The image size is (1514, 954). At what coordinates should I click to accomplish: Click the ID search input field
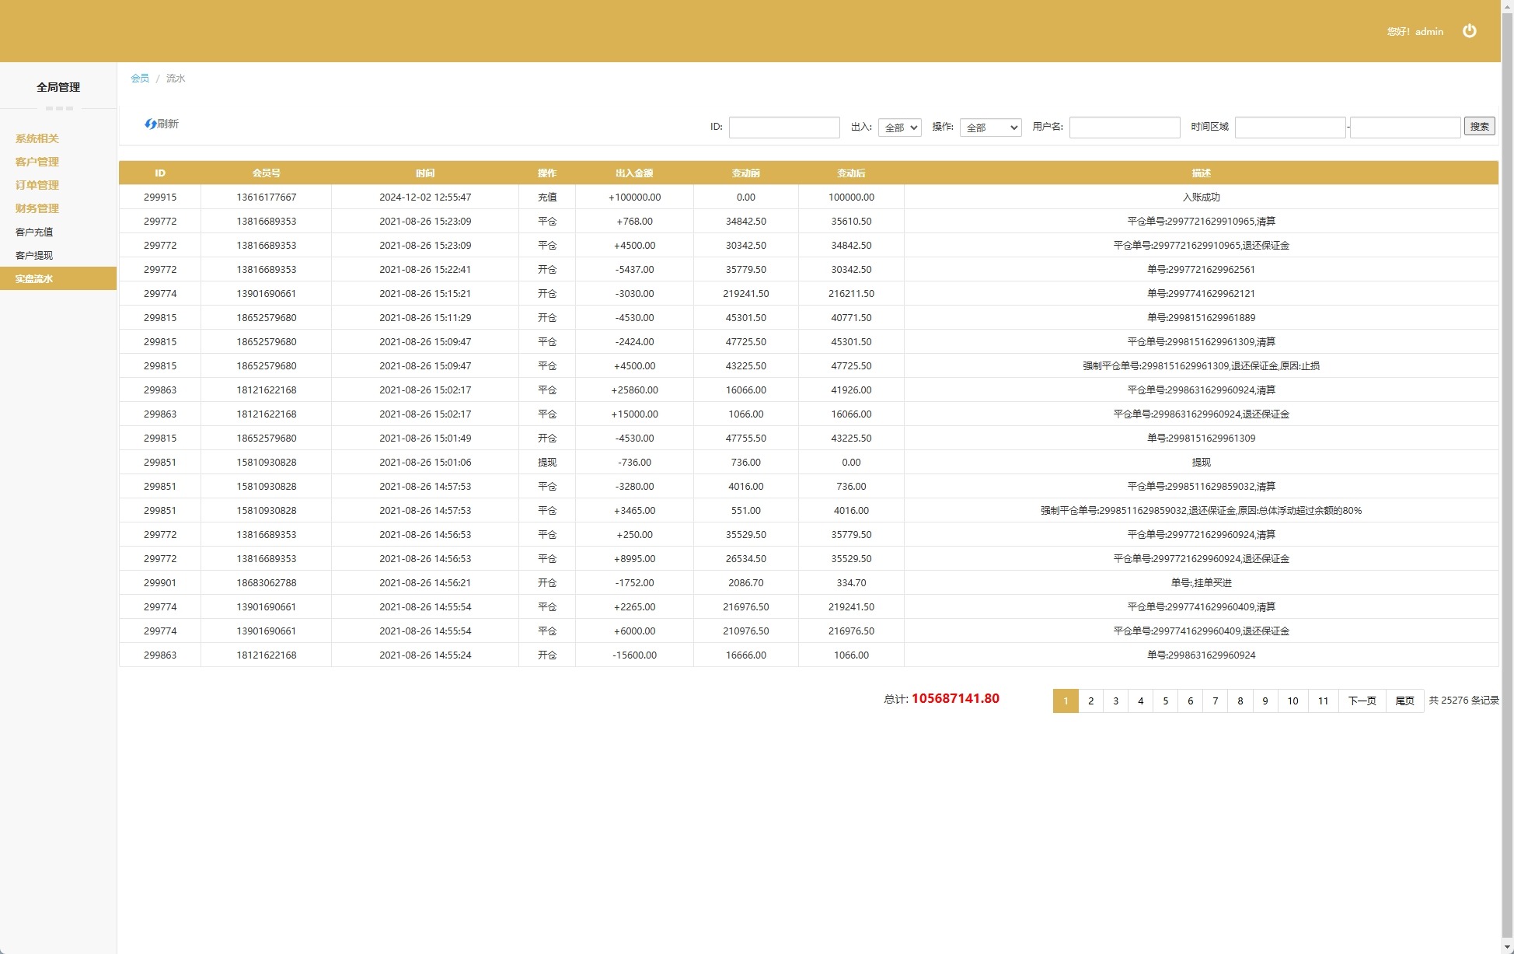783,128
